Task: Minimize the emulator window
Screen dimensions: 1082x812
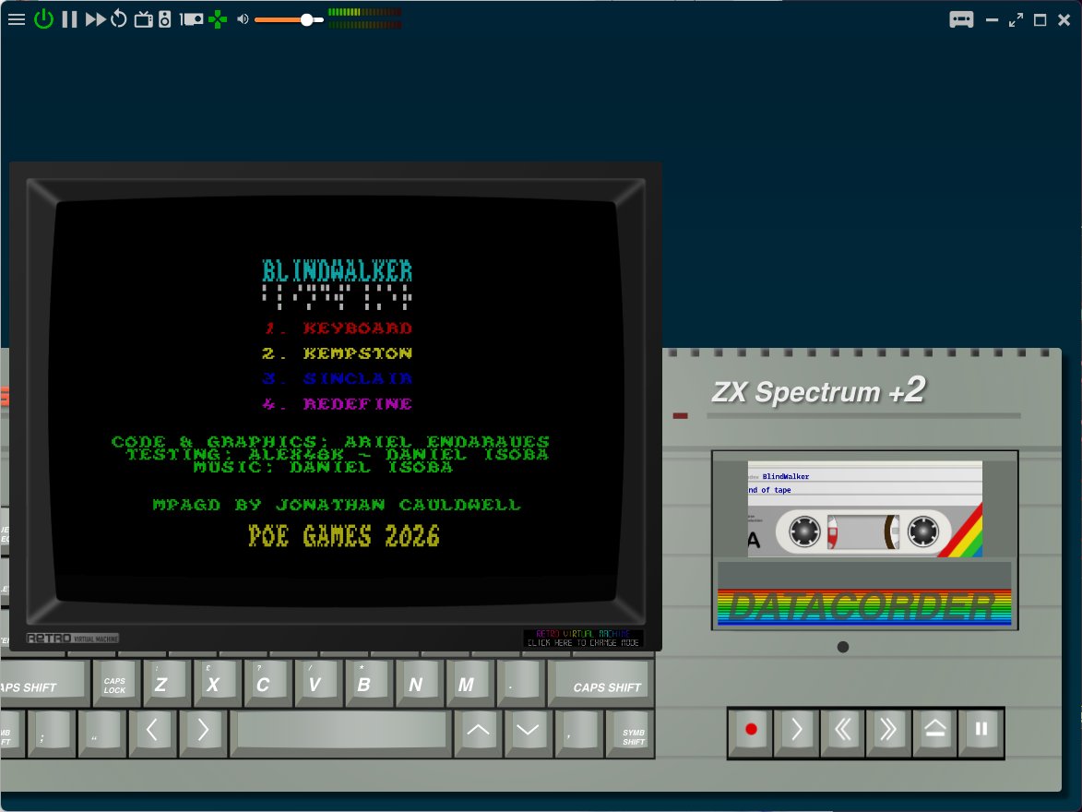Action: [x=993, y=20]
